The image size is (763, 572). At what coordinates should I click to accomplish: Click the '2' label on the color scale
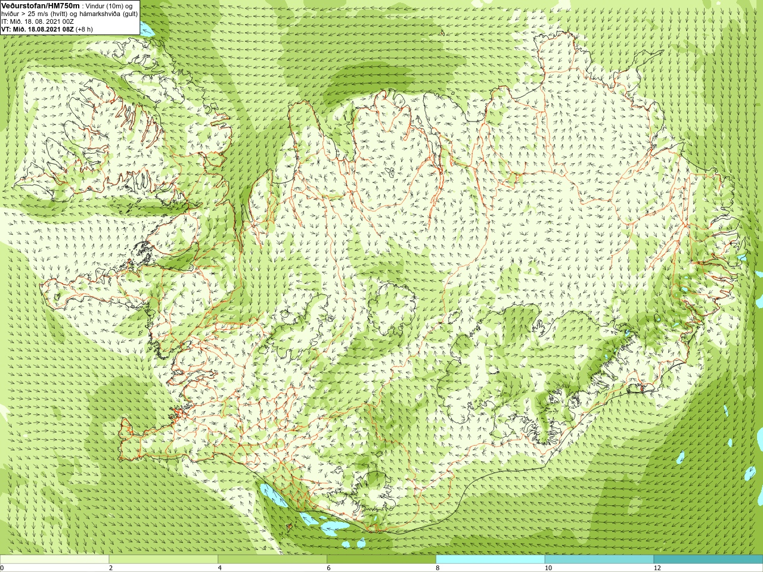pyautogui.click(x=111, y=568)
